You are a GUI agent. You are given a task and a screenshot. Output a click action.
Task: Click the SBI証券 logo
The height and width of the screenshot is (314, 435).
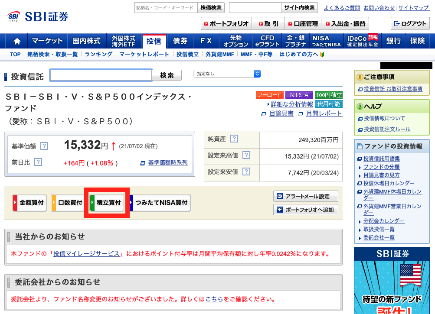pyautogui.click(x=38, y=16)
